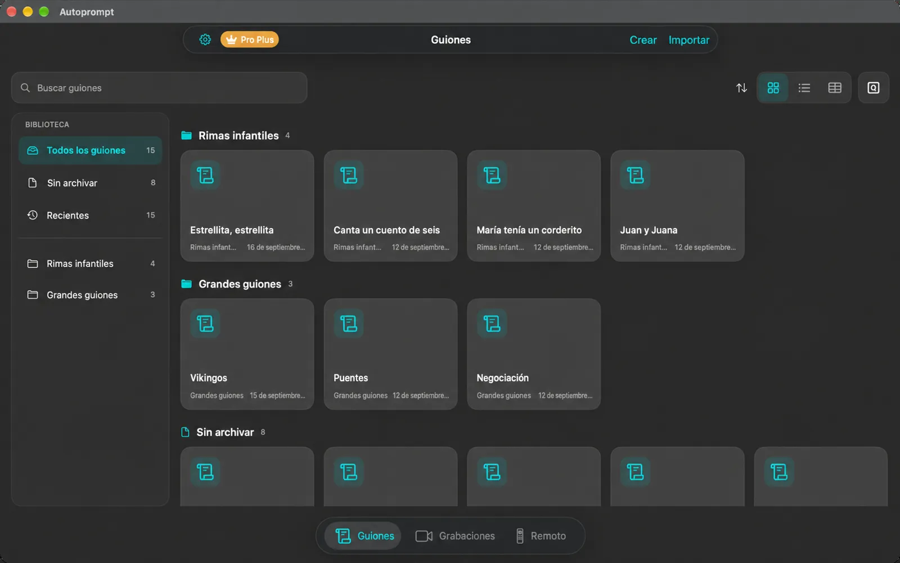The image size is (900, 563).
Task: Click the magnifier icon in search field
Action: [25, 88]
